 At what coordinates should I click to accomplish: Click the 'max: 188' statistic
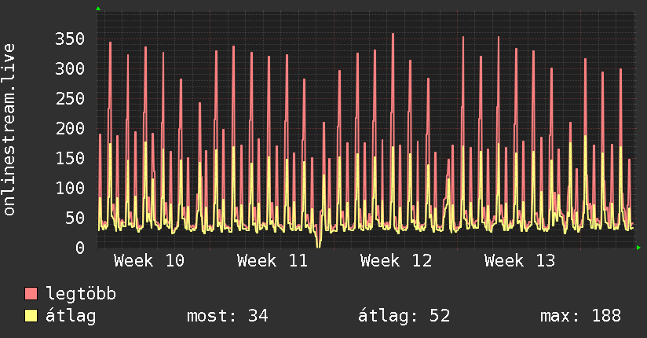point(580,316)
